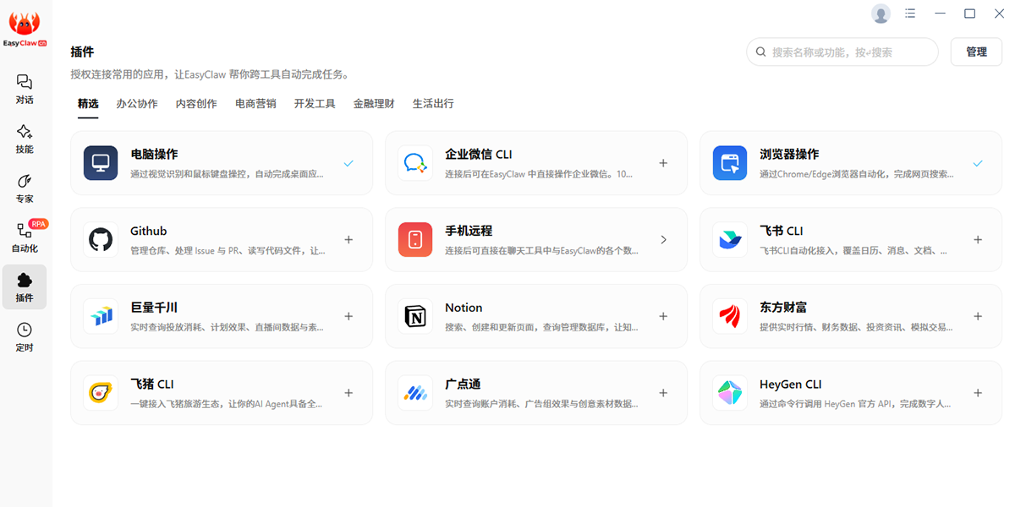Open the list menu icon beside avatar

click(910, 14)
